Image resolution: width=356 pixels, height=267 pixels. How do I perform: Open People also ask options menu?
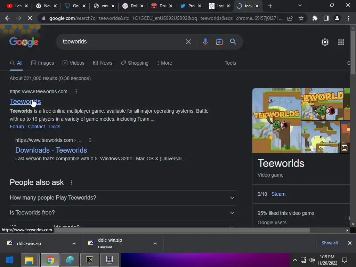coord(72,183)
